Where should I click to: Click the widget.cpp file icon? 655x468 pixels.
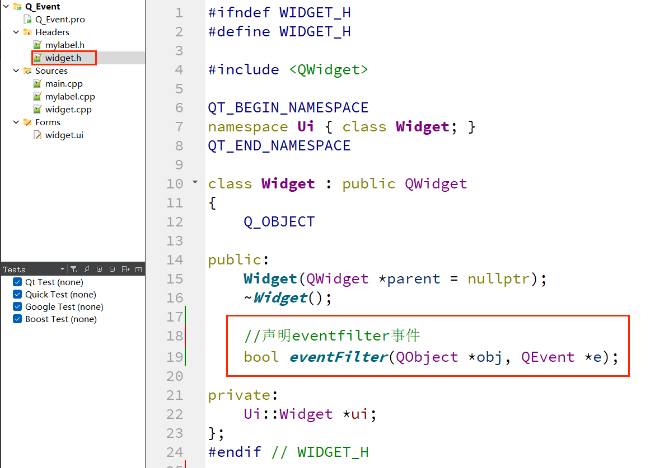coord(38,110)
